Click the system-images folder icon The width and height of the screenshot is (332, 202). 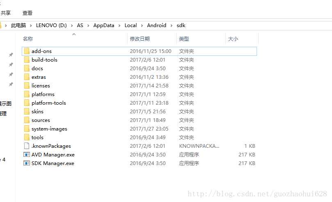27,129
